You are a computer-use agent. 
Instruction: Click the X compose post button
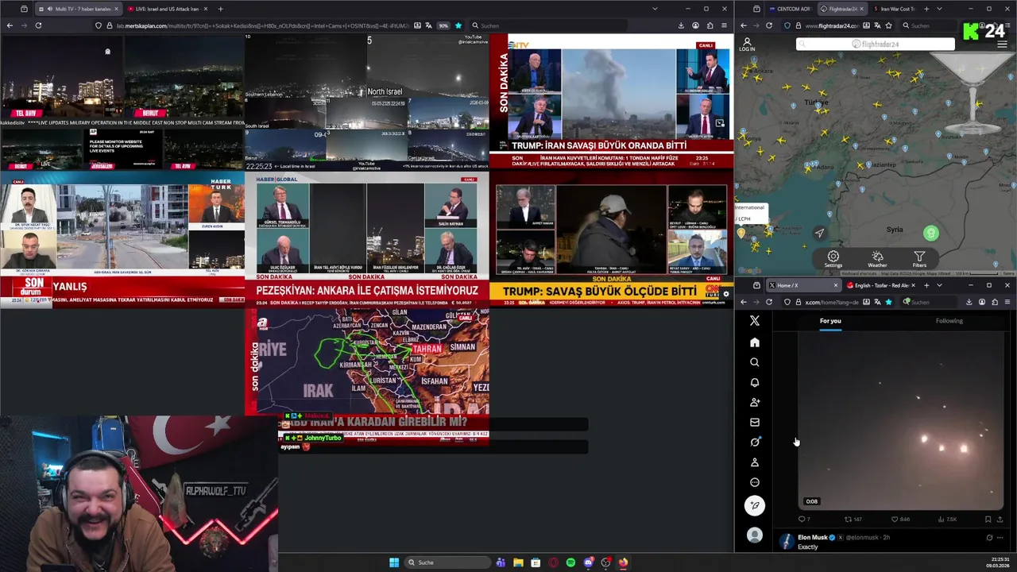pos(755,505)
